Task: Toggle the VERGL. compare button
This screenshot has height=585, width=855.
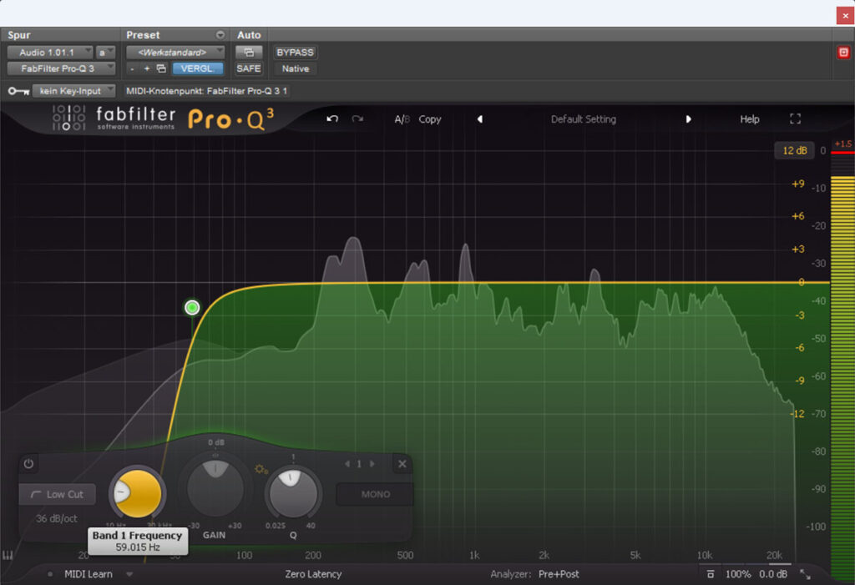Action: [198, 68]
